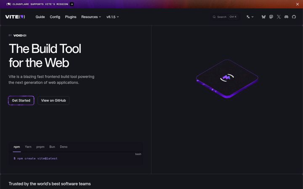303x189 pixels.
Task: Click the VOID(0) logo above headline
Action: coord(20,35)
